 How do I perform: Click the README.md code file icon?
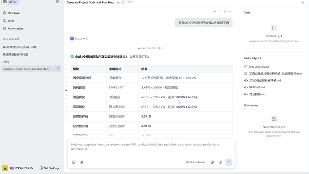(246, 87)
